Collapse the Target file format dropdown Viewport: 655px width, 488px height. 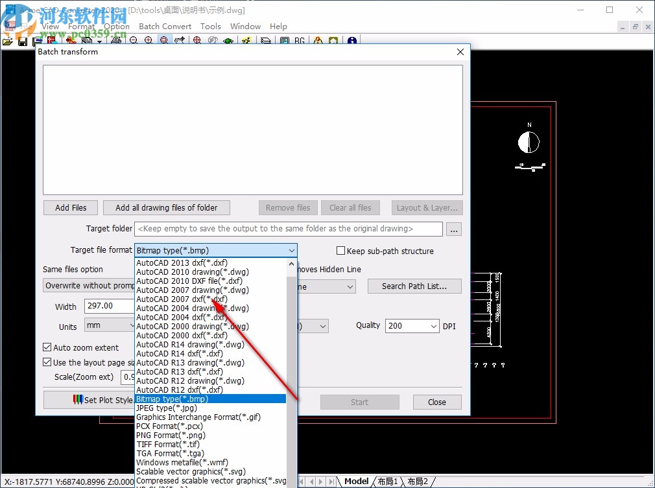(291, 250)
